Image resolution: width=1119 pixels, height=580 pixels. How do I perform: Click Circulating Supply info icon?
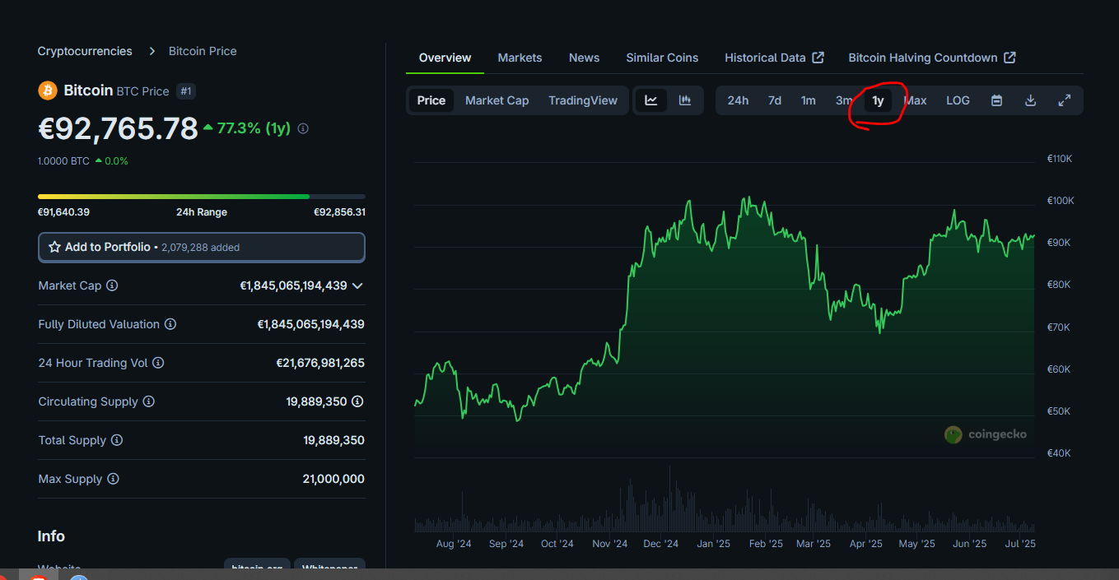click(x=149, y=401)
